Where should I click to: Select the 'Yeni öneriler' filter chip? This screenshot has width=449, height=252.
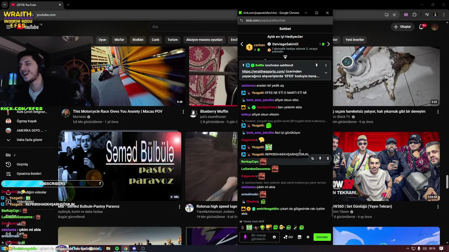[x=355, y=40]
